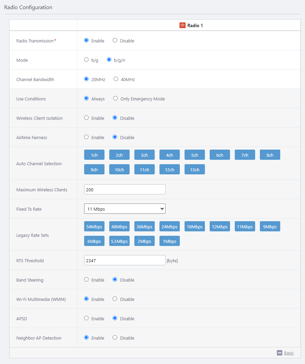
Task: Click the red Radio 1 Wi-Fi icon
Action: click(183, 25)
